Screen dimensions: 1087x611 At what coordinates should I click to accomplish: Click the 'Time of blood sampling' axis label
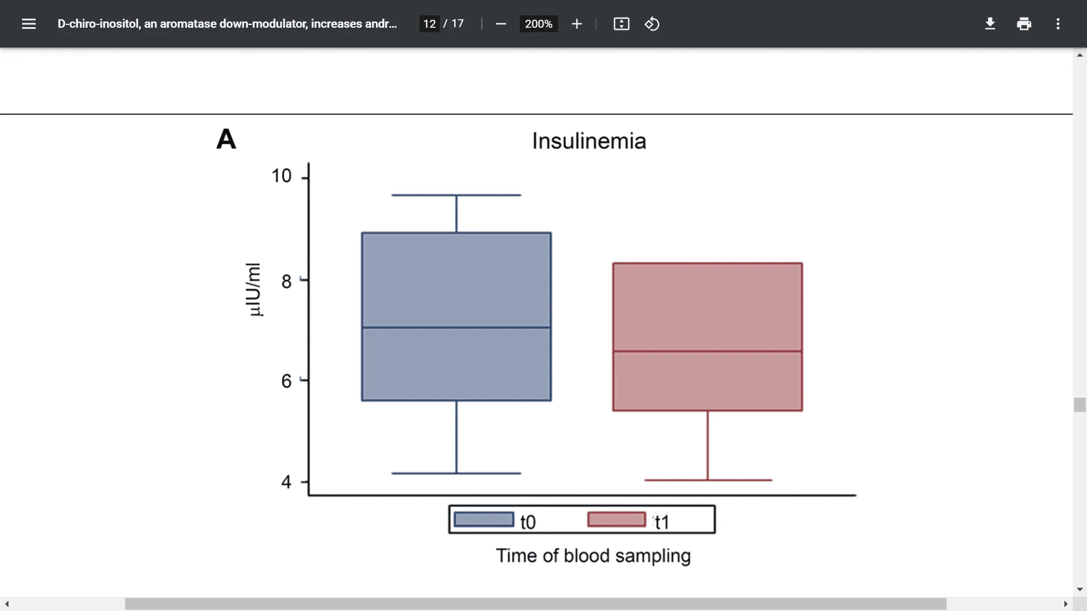pos(593,556)
